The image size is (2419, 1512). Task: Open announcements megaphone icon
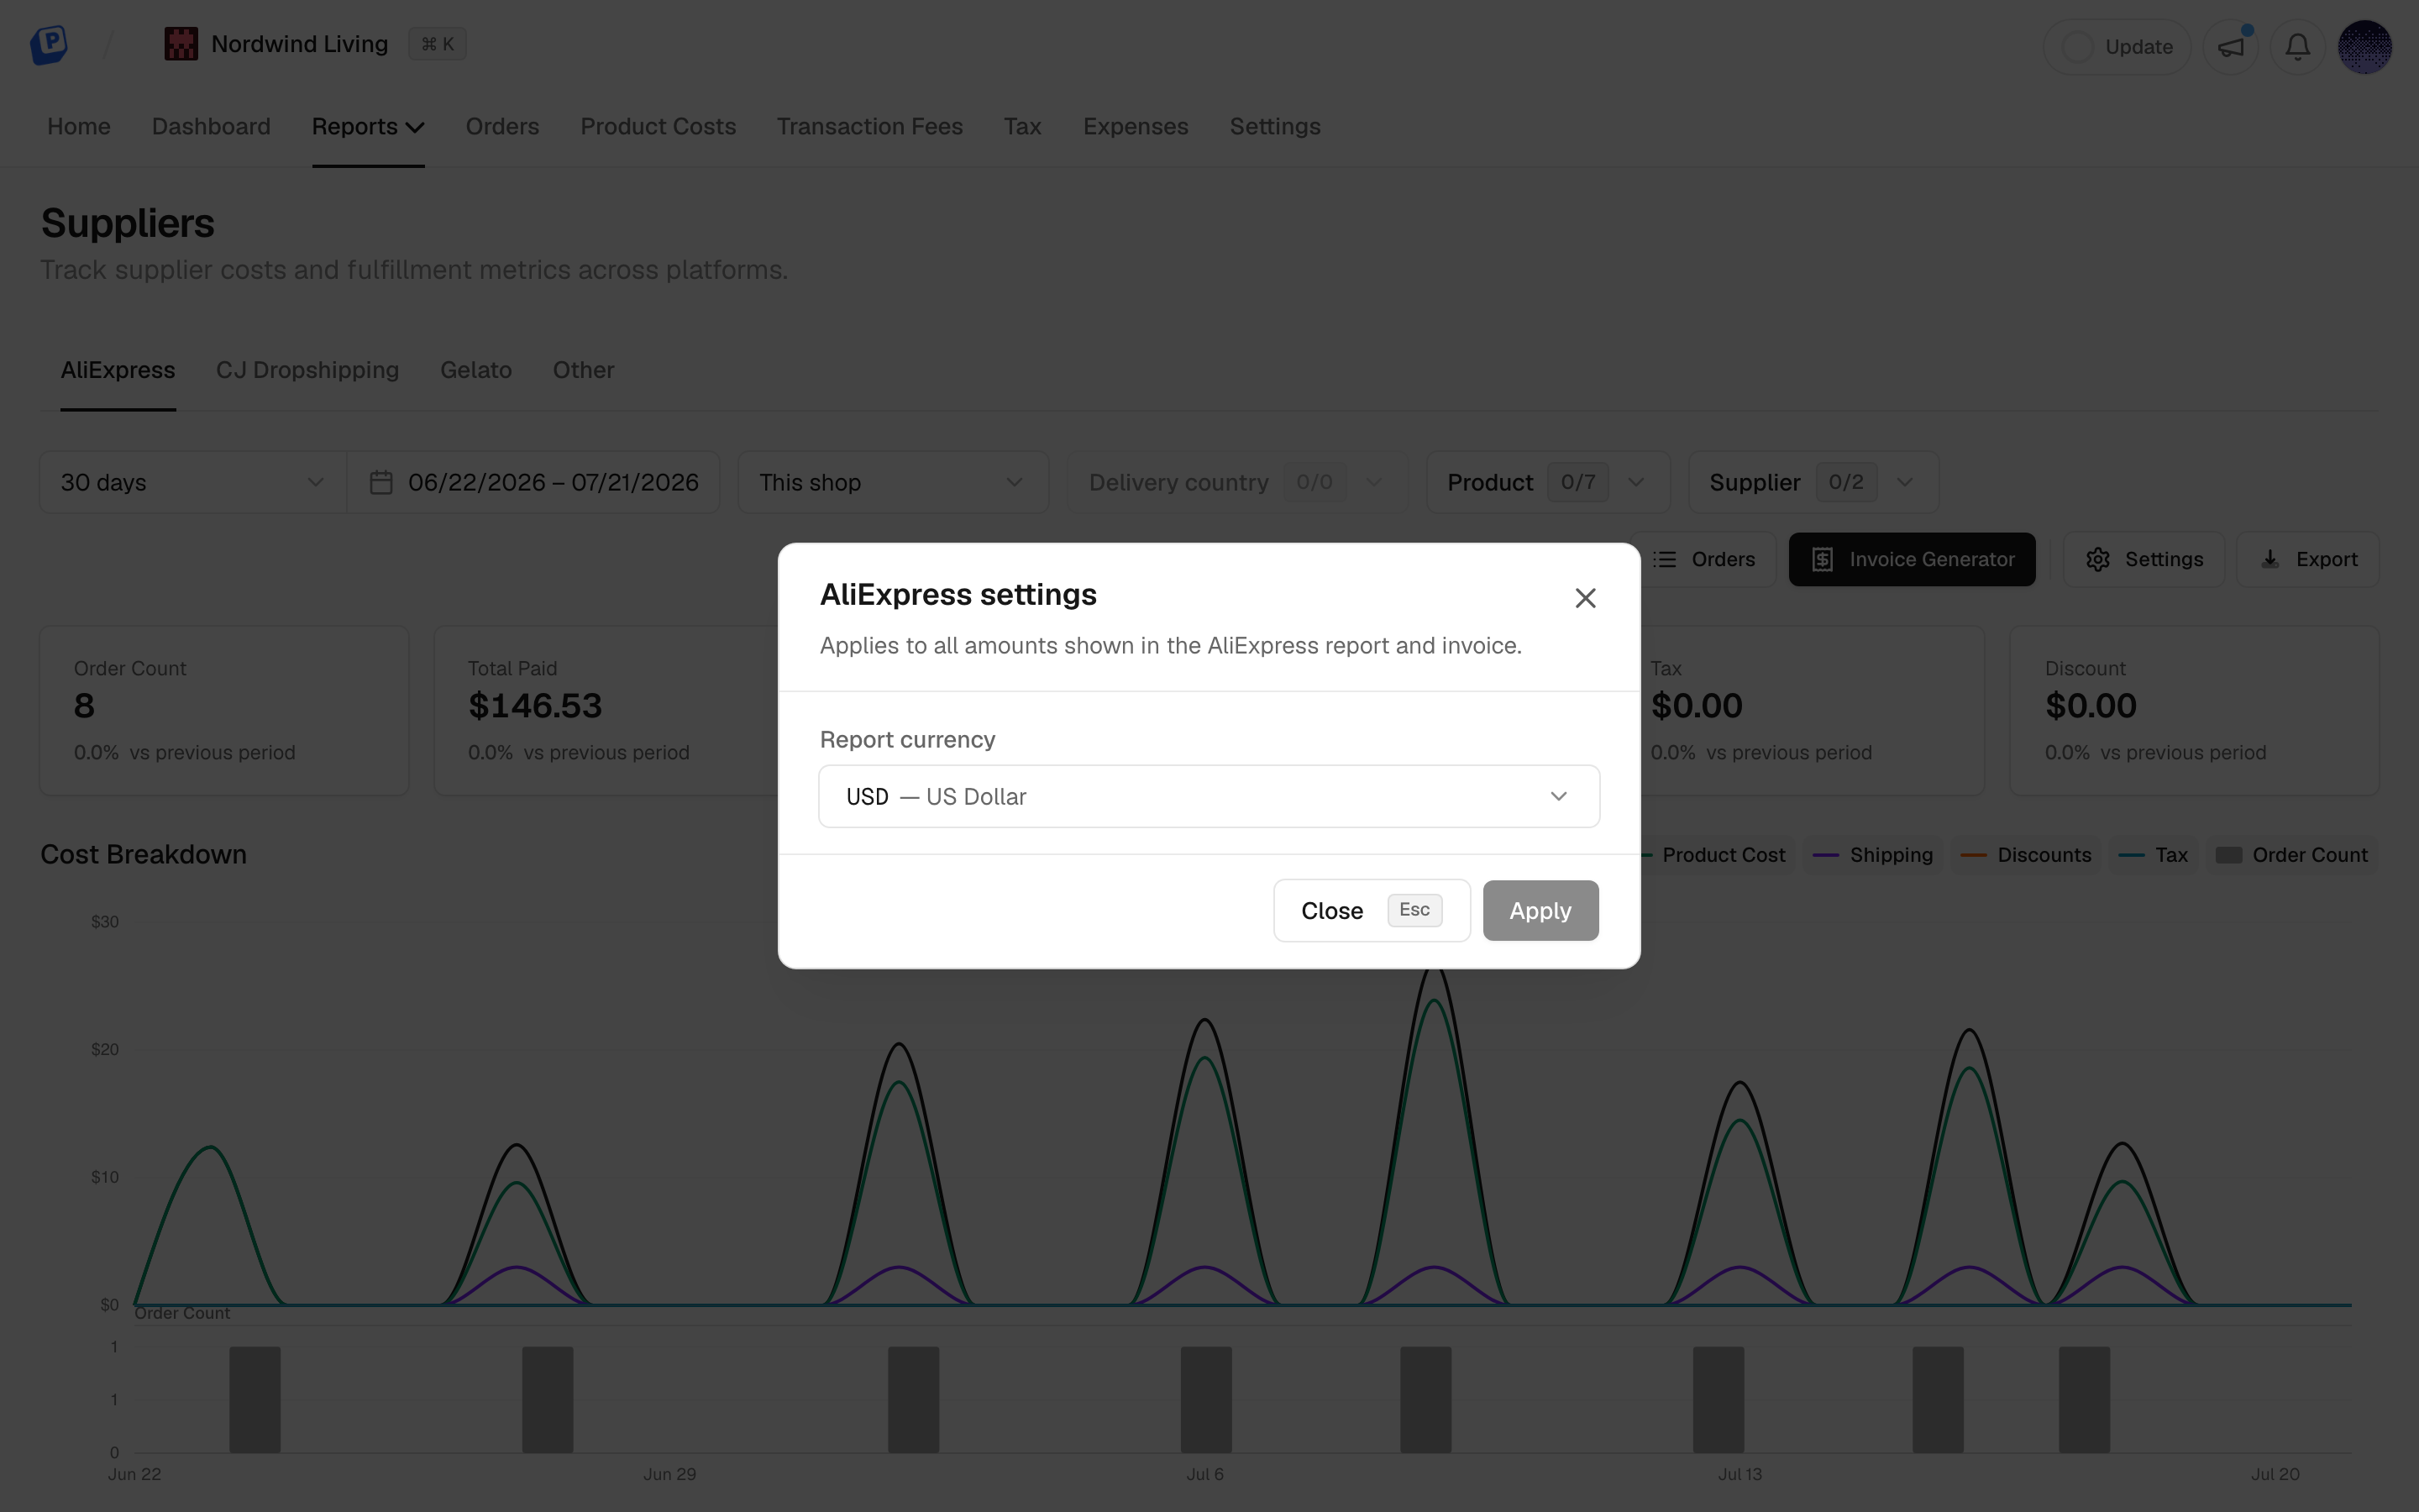2231,47
